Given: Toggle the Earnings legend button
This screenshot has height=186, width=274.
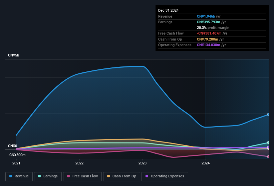Looking at the screenshot, I should click(x=48, y=176).
